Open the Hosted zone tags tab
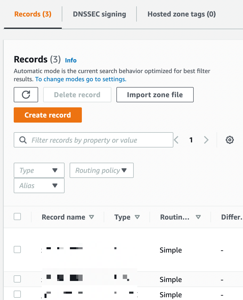Image resolution: width=243 pixels, height=300 pixels. (x=182, y=14)
